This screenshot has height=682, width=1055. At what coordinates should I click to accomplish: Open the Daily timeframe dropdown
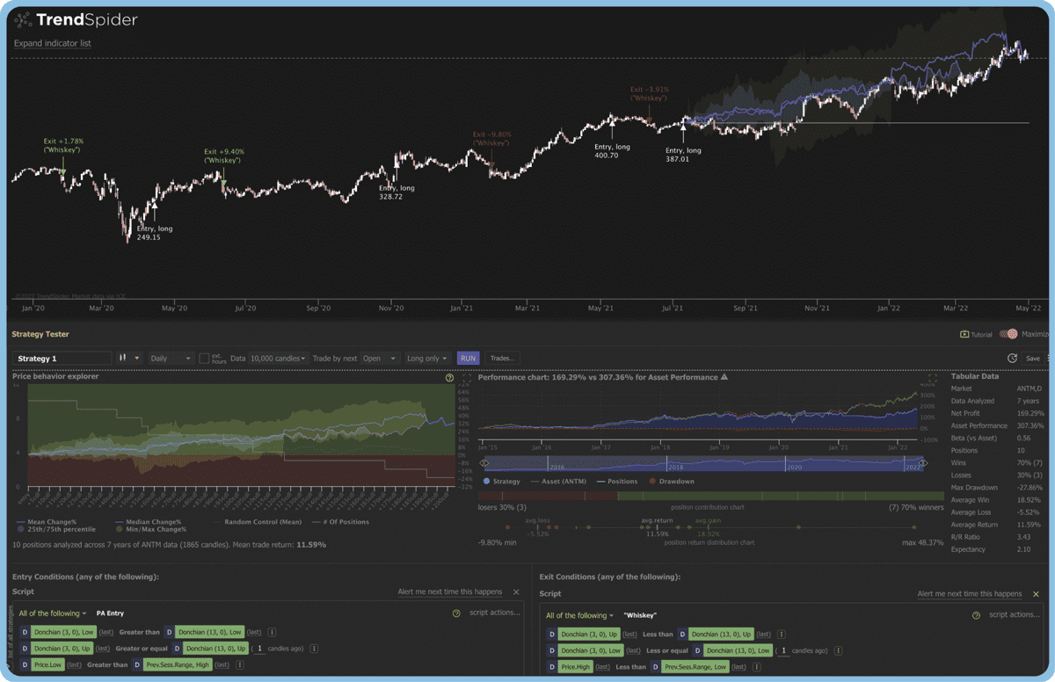pos(171,358)
